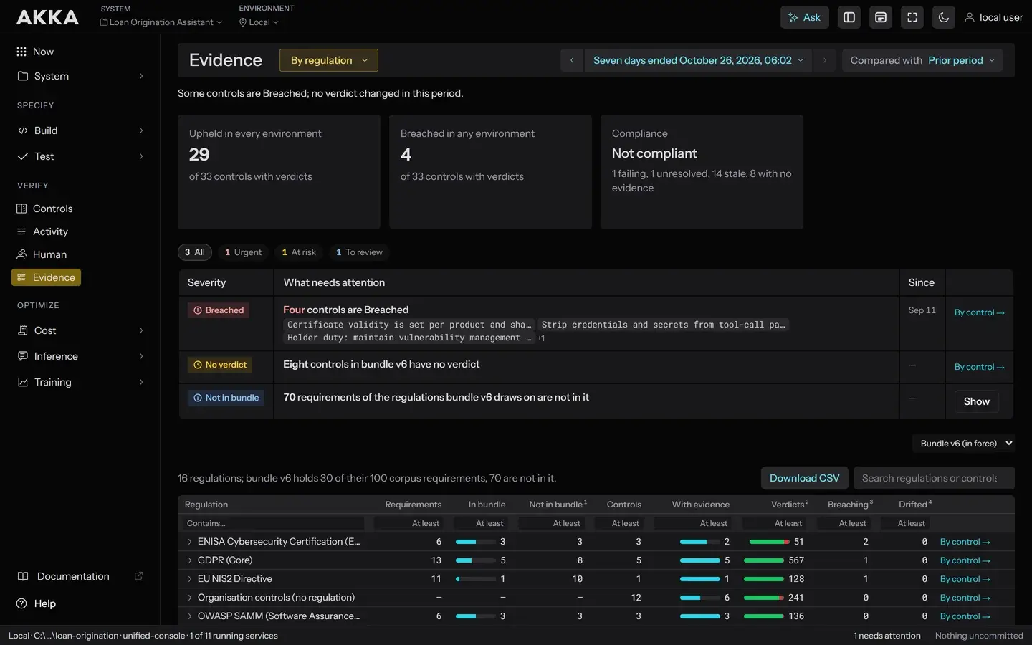The height and width of the screenshot is (645, 1032).
Task: Click the Ask assistant button
Action: click(x=804, y=17)
